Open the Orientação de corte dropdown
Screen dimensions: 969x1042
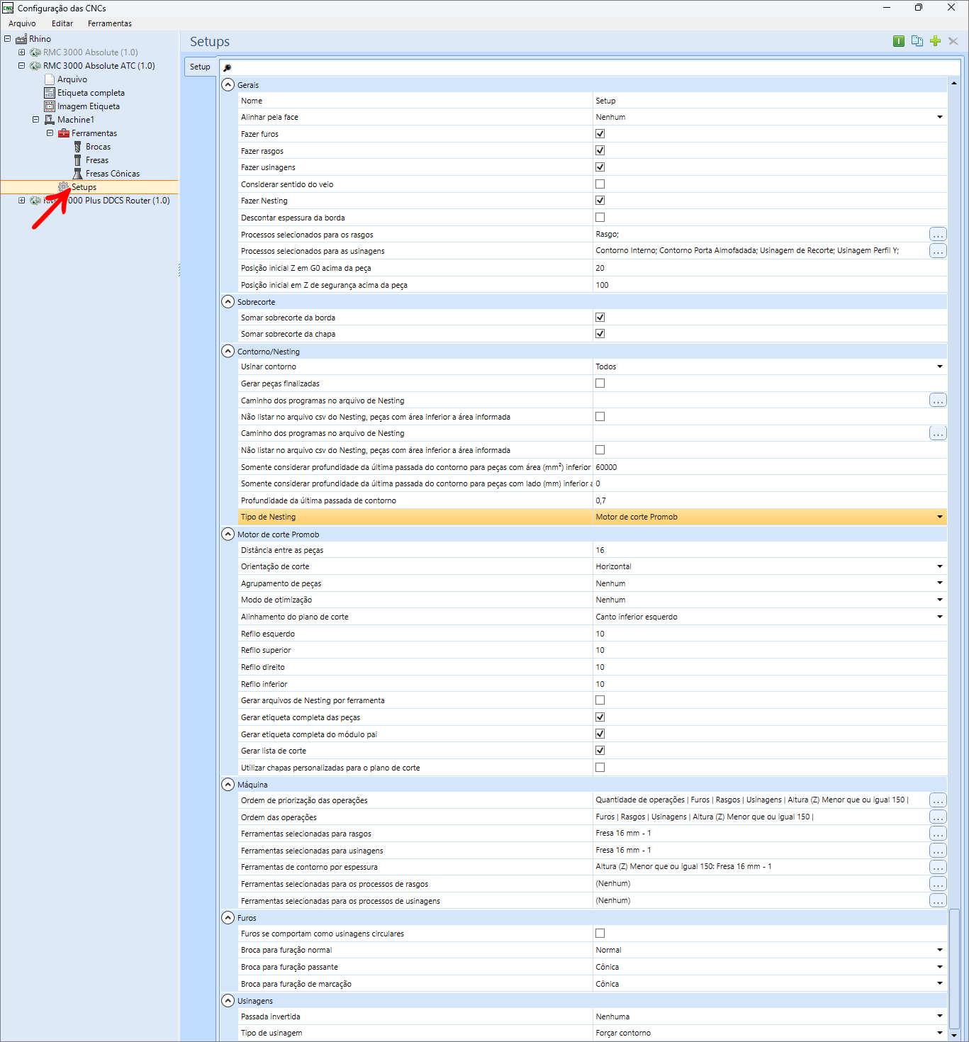click(940, 566)
